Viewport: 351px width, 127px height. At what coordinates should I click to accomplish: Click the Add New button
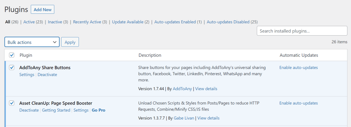click(43, 10)
